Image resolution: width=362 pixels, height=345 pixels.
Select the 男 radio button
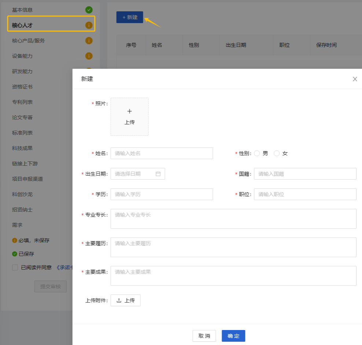[257, 153]
